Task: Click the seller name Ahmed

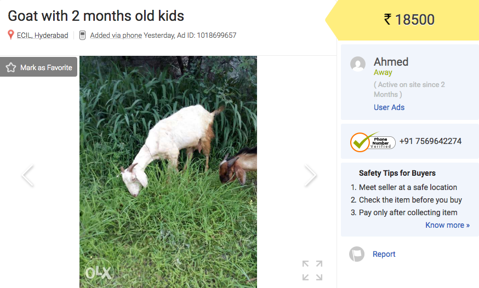Action: coord(391,62)
